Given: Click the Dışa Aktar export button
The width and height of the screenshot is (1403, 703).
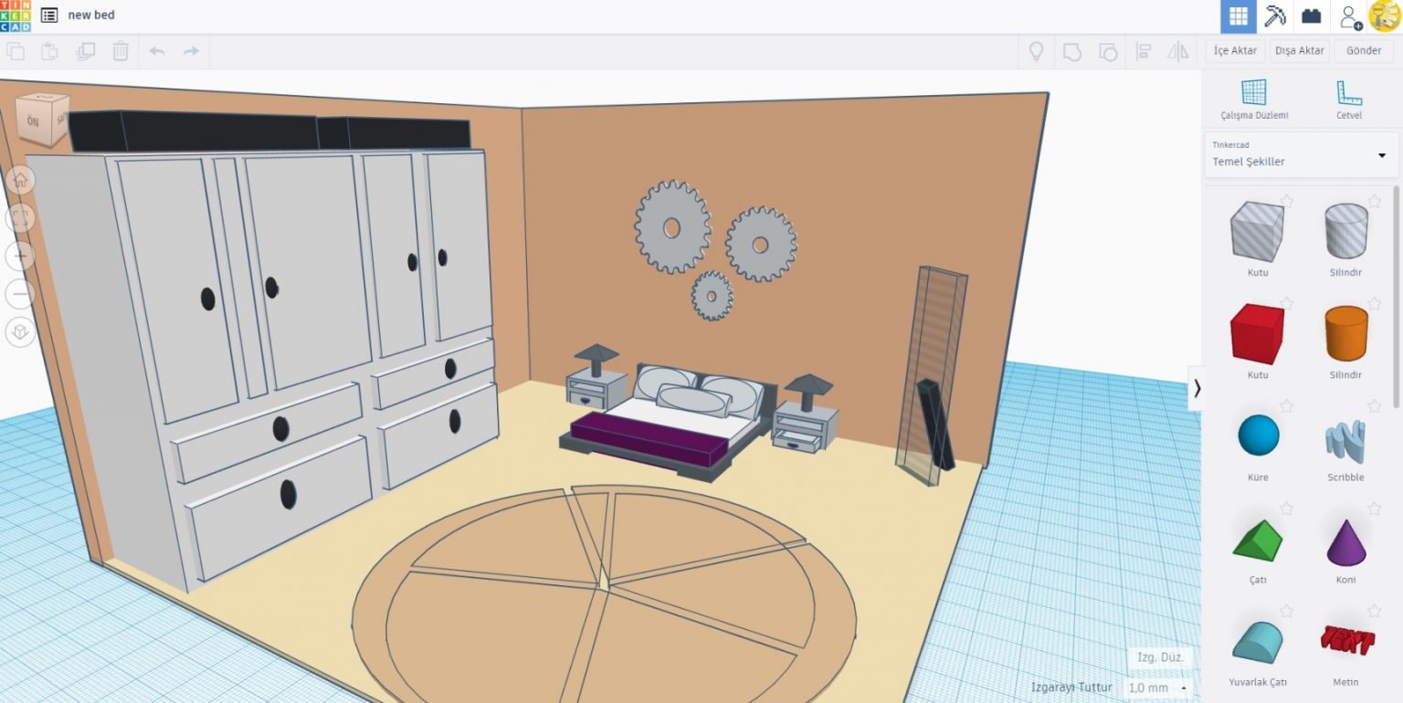Looking at the screenshot, I should [1298, 51].
